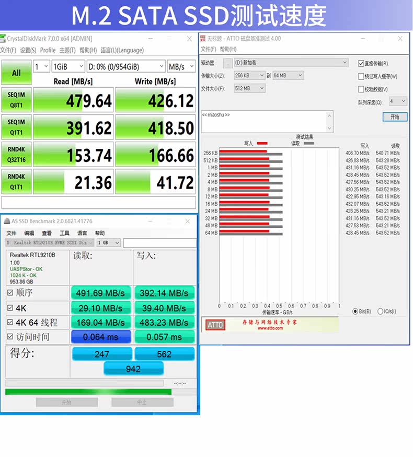Image resolution: width=413 pixels, height=457 pixels.
Task: Run the RND4K Q32T16 test
Action: (16, 155)
